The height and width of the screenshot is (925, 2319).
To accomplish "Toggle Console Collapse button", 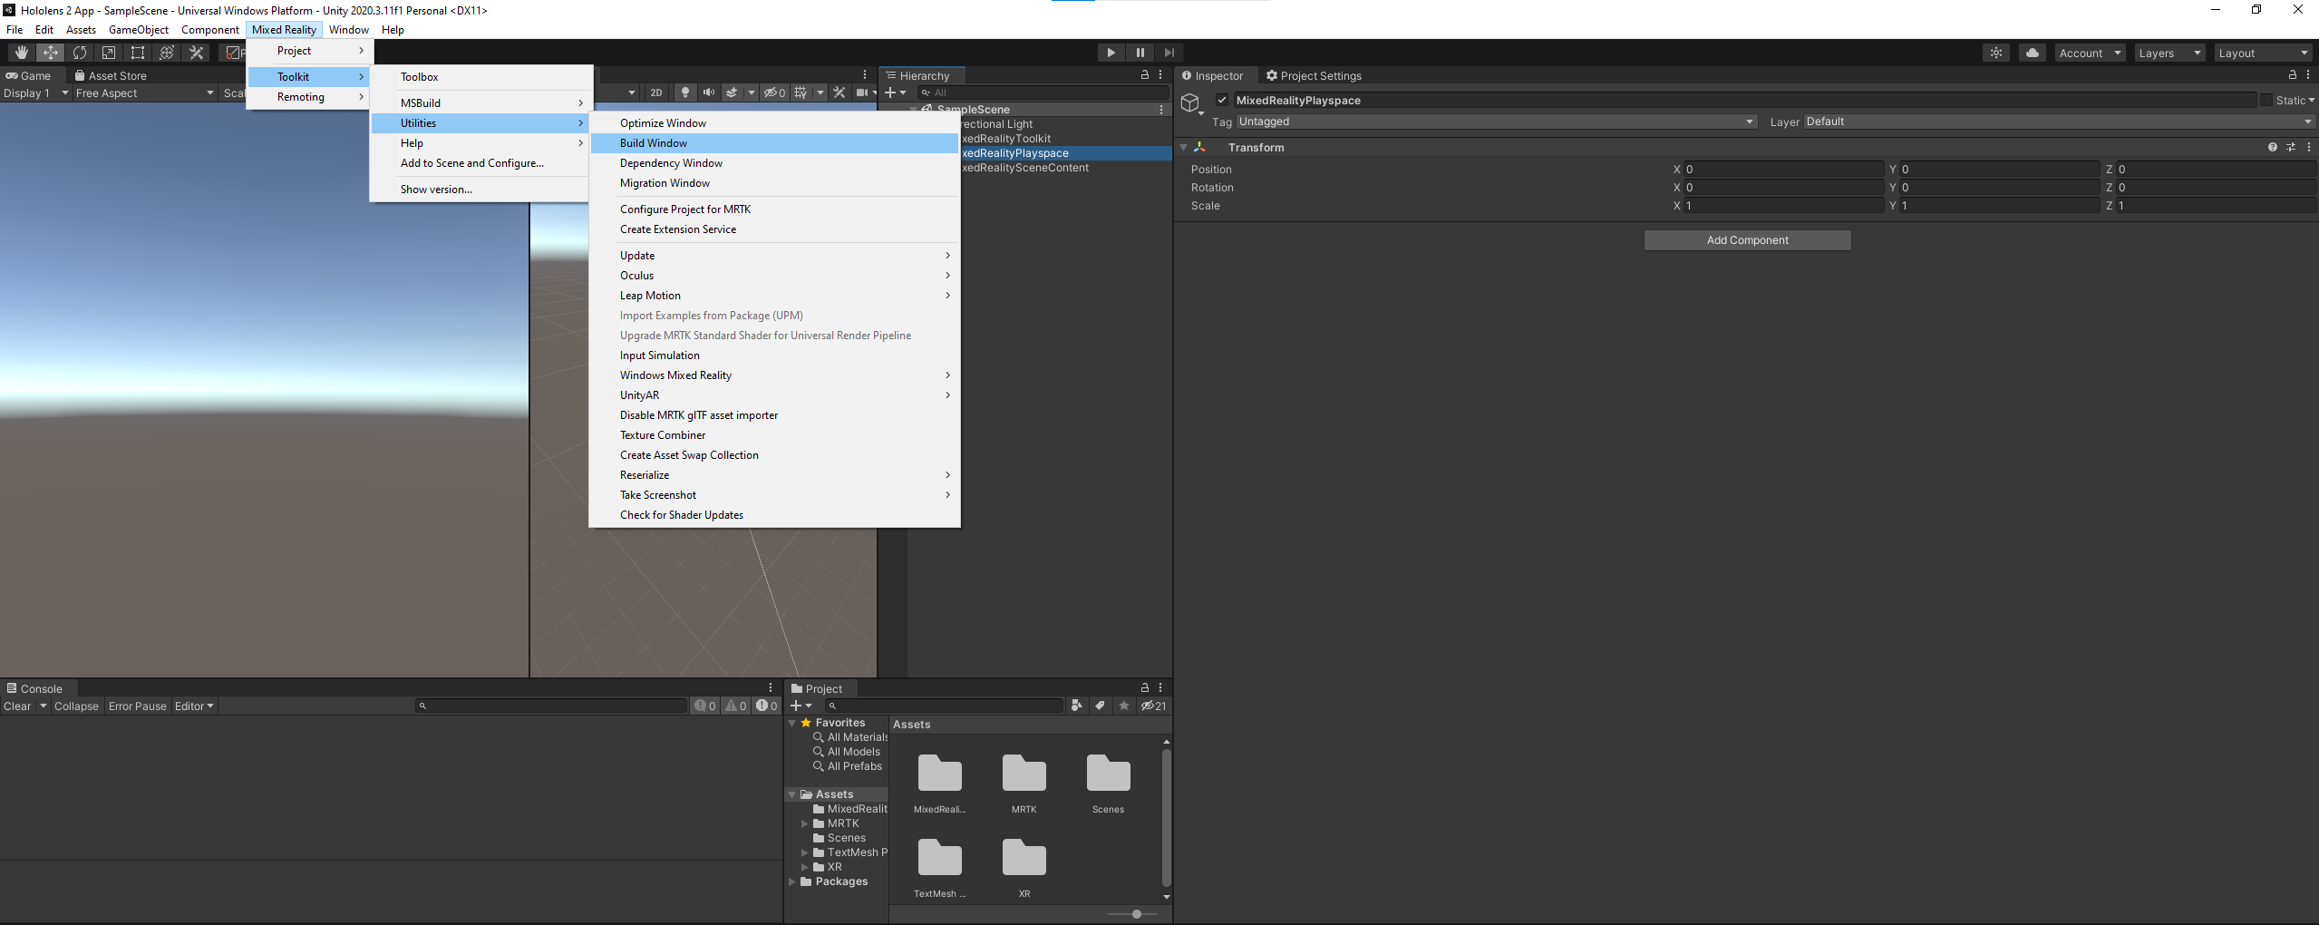I will coord(76,706).
